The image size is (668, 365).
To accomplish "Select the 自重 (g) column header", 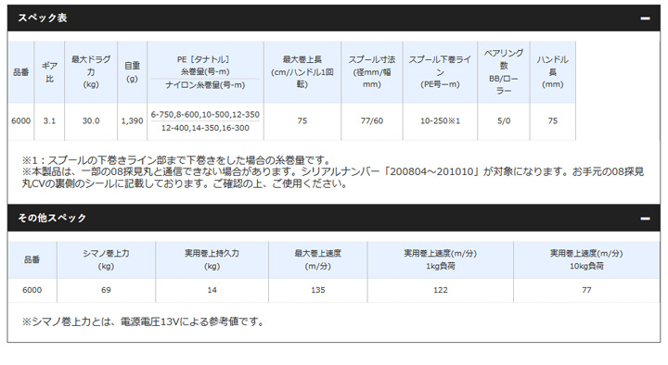I will (132, 72).
